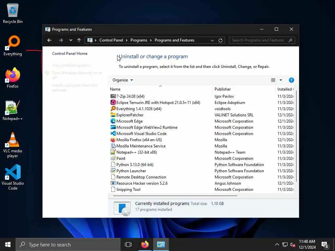Click the taskbar clock showing 11:48 AM

pos(307,244)
